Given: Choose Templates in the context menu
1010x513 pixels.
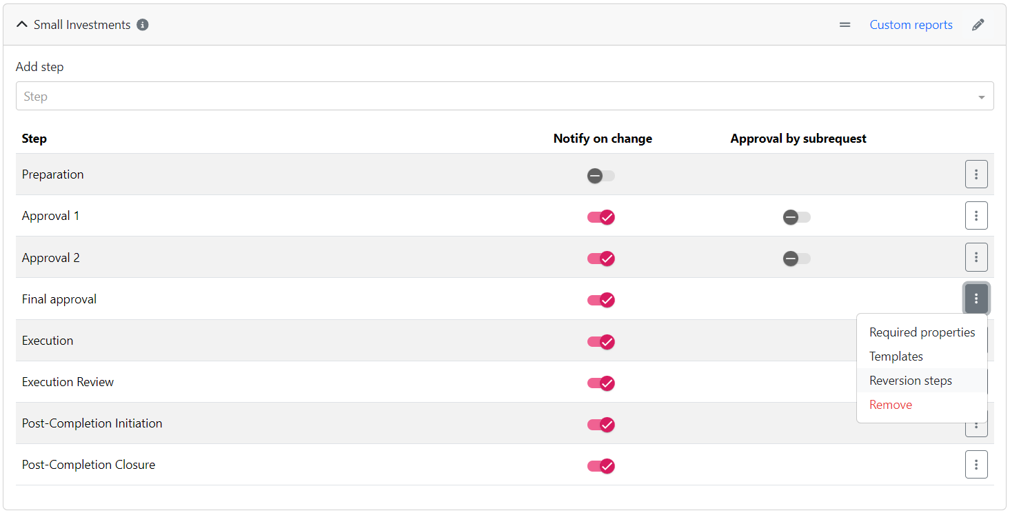Looking at the screenshot, I should click(922, 356).
